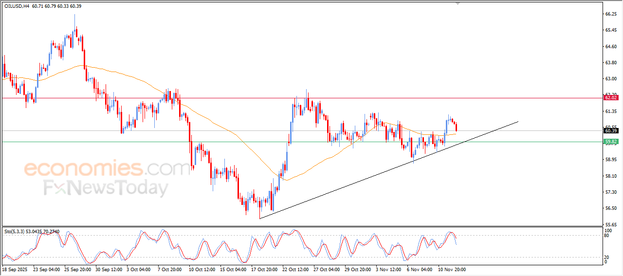This screenshot has height=276, width=623.
Task: Select the green 59.82 price tag
Action: point(610,142)
